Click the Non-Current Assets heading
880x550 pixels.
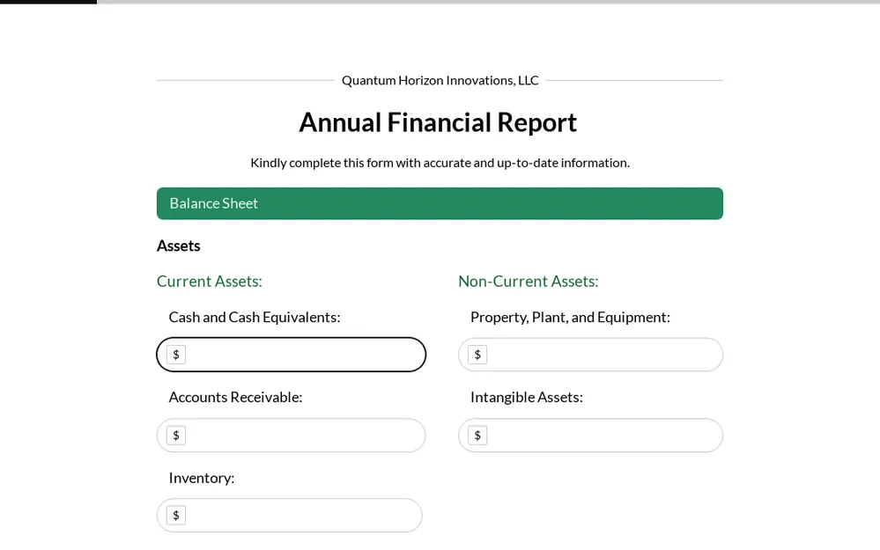pyautogui.click(x=528, y=281)
